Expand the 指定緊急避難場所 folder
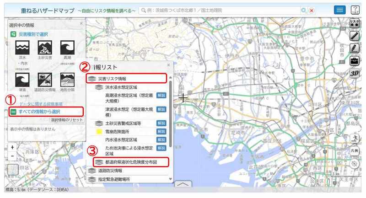366x198 pixels. coord(128,179)
